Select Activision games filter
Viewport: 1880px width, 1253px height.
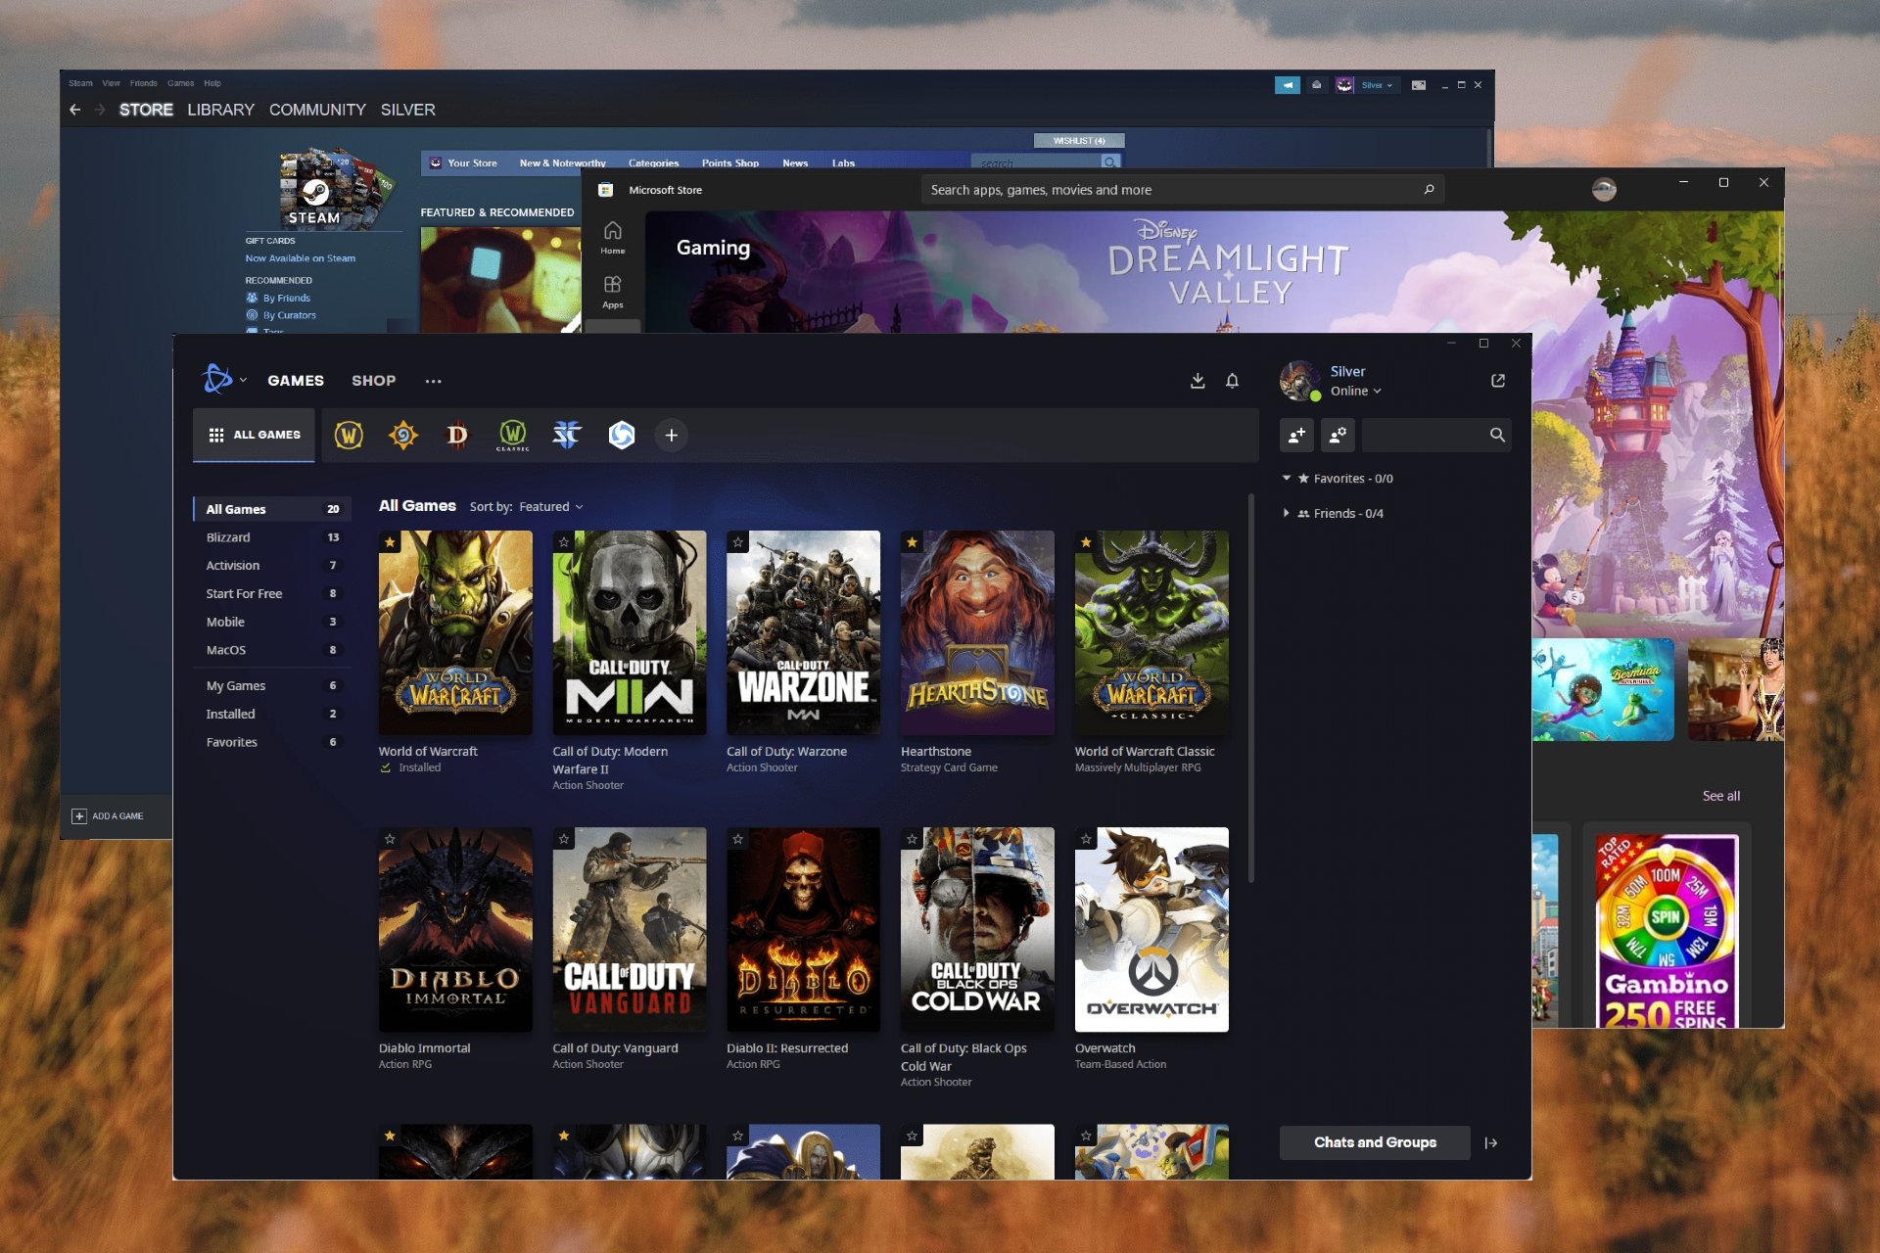click(x=271, y=566)
